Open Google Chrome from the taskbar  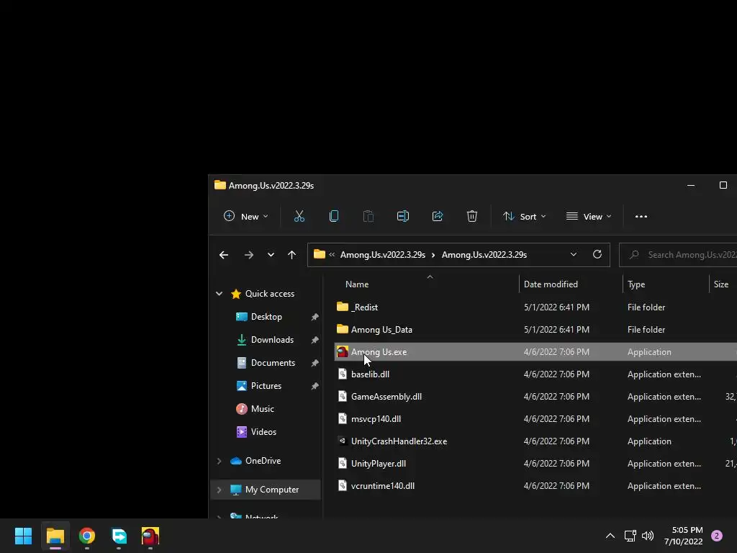coord(87,536)
